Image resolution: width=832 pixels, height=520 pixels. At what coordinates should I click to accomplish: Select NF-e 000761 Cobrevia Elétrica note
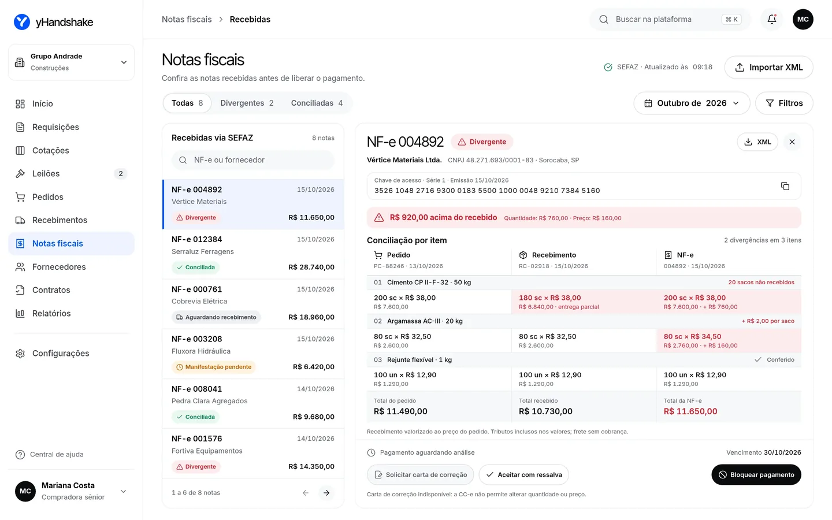click(253, 304)
